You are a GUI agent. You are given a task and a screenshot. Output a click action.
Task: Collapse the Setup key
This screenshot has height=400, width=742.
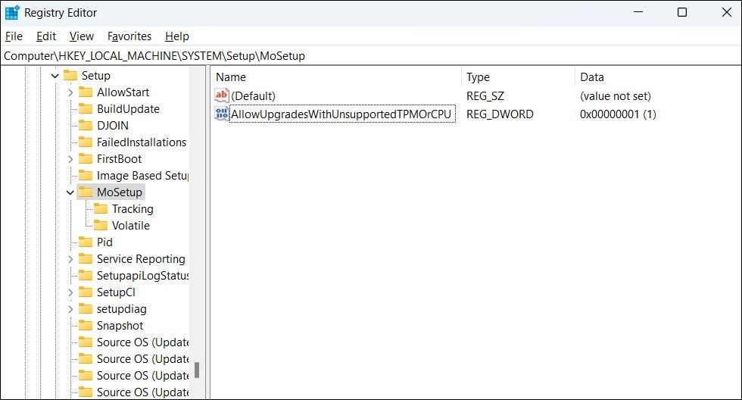tap(55, 76)
